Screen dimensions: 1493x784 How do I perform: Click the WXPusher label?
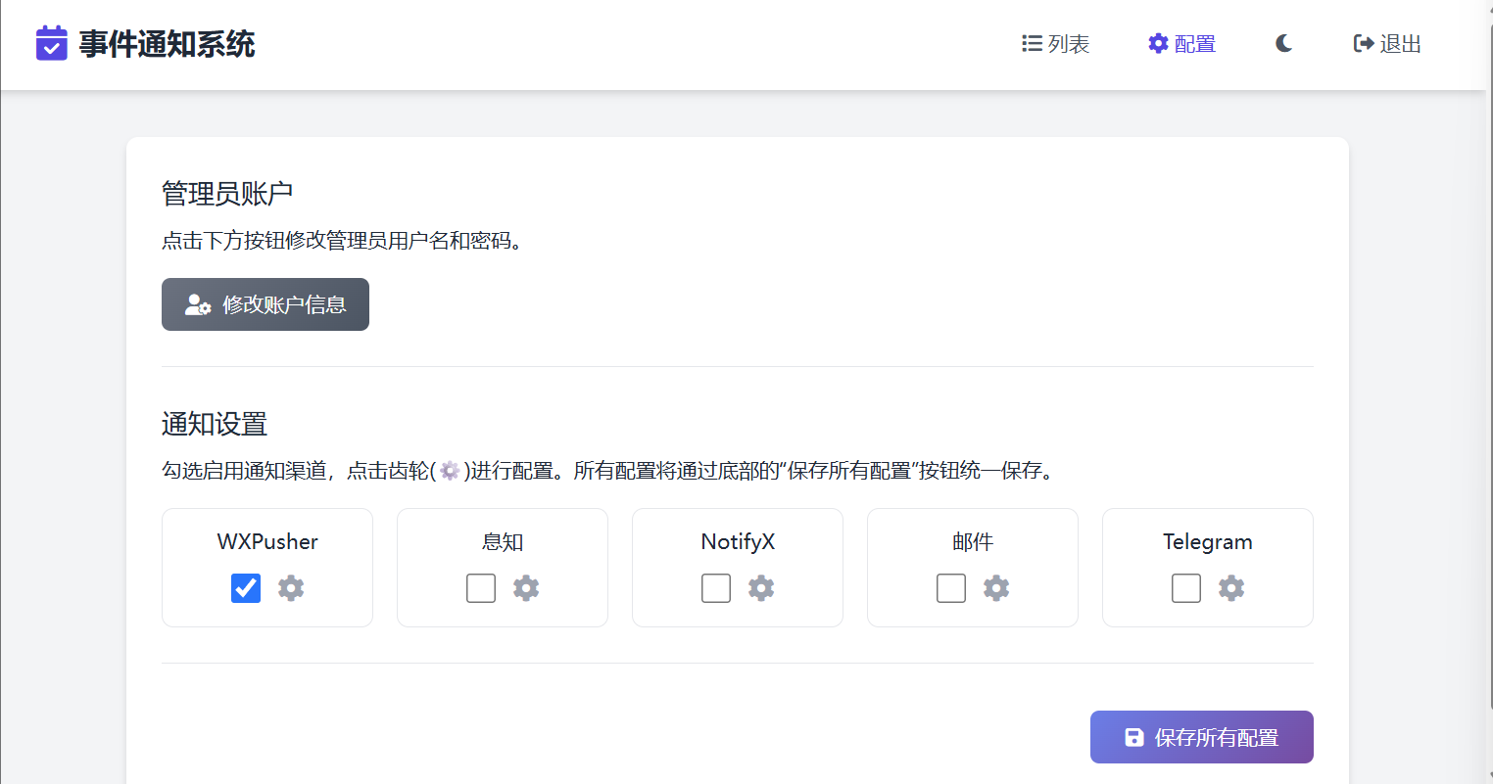pyautogui.click(x=267, y=541)
